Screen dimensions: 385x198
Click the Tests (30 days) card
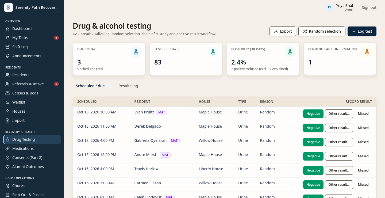186,59
